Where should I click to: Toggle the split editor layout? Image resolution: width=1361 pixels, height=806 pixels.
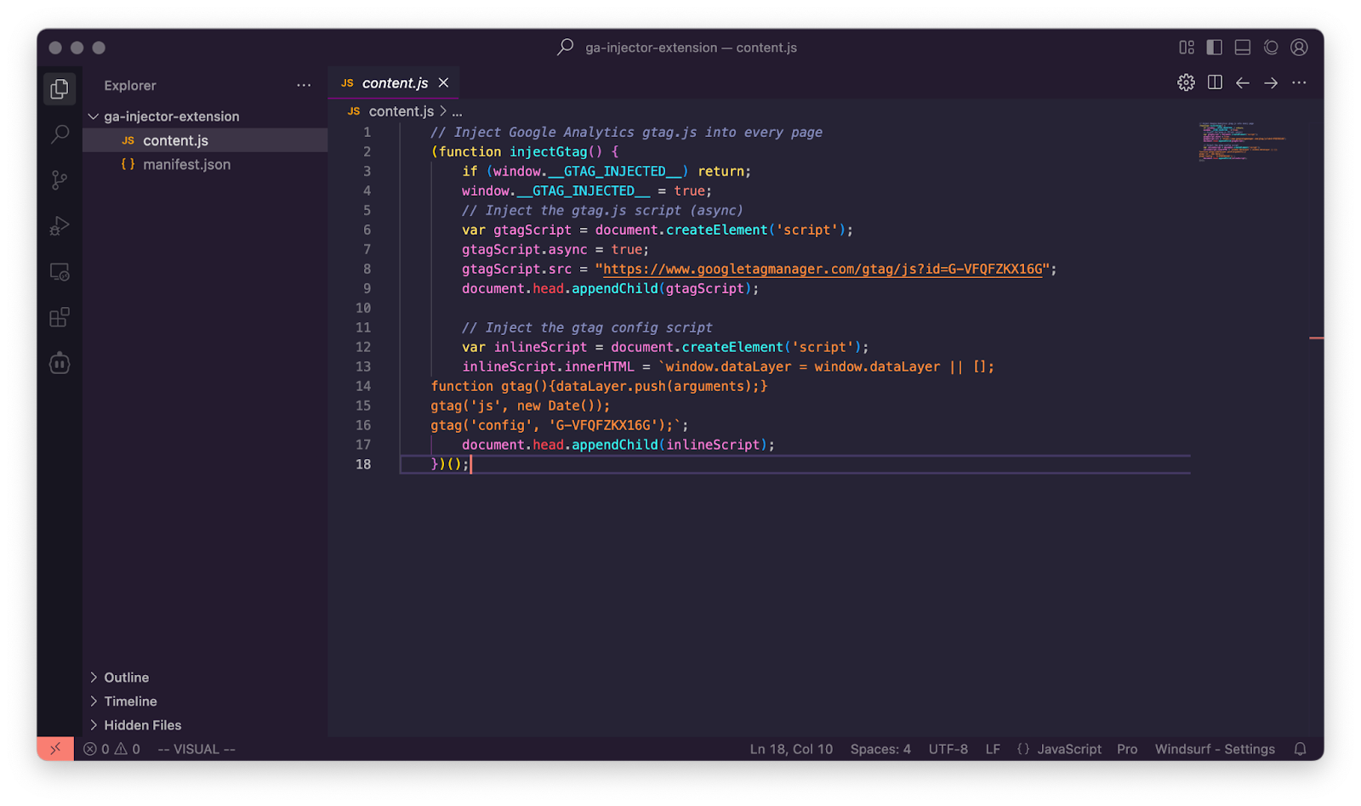(x=1214, y=82)
